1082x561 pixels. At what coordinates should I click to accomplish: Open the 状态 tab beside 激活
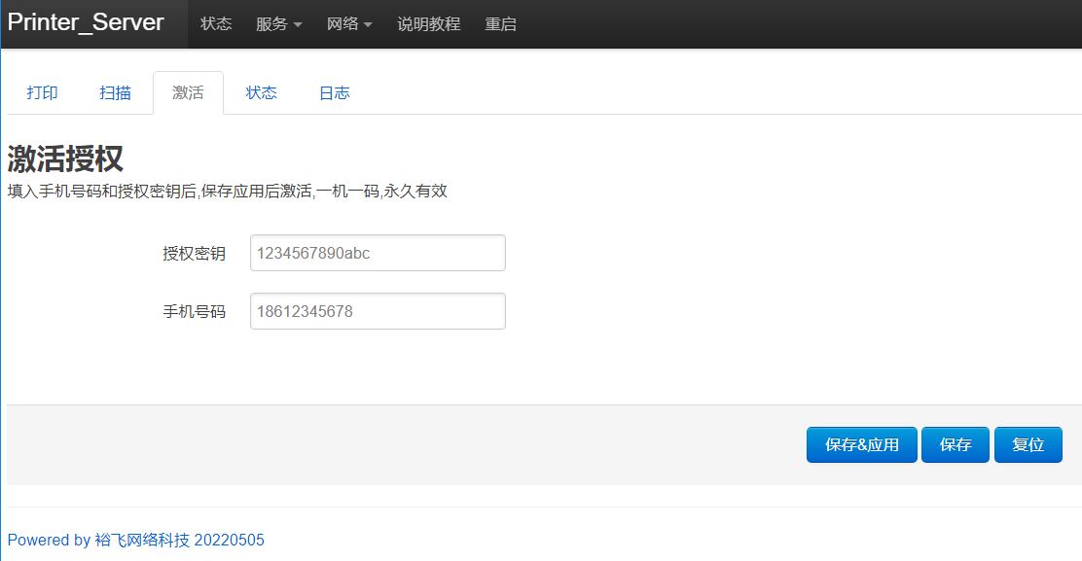261,93
